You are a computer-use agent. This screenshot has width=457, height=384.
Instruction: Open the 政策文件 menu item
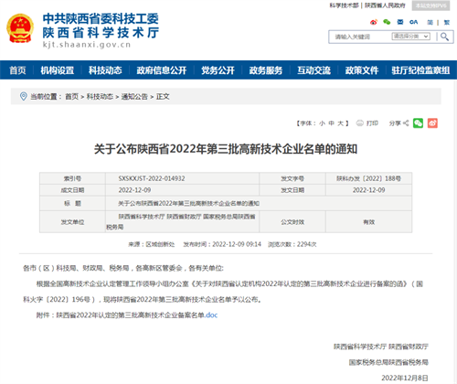click(362, 70)
